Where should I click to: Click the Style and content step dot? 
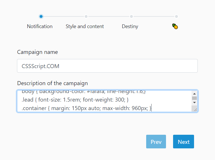click(x=86, y=16)
